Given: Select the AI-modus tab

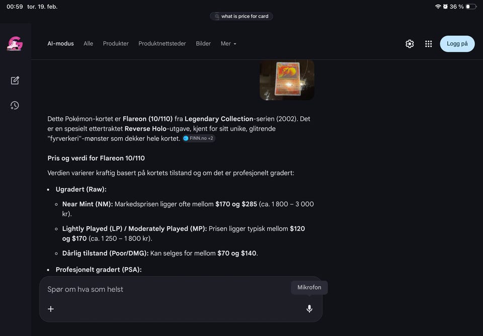Looking at the screenshot, I should [x=61, y=43].
